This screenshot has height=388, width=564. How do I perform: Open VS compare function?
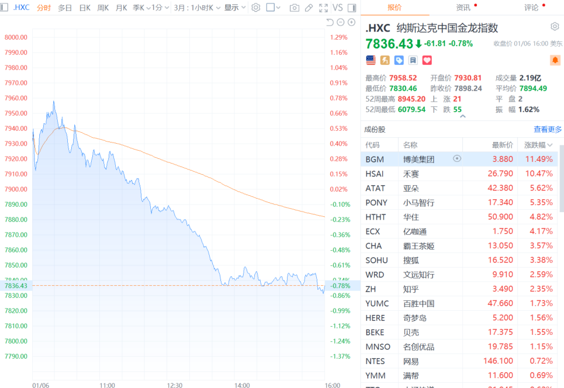(337, 8)
